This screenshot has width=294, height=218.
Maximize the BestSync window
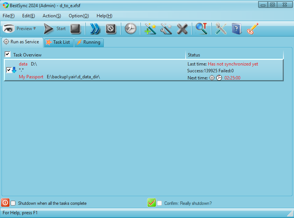pos(272,5)
